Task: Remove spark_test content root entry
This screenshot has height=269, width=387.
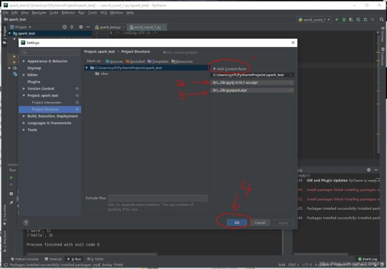Action: coord(291,75)
